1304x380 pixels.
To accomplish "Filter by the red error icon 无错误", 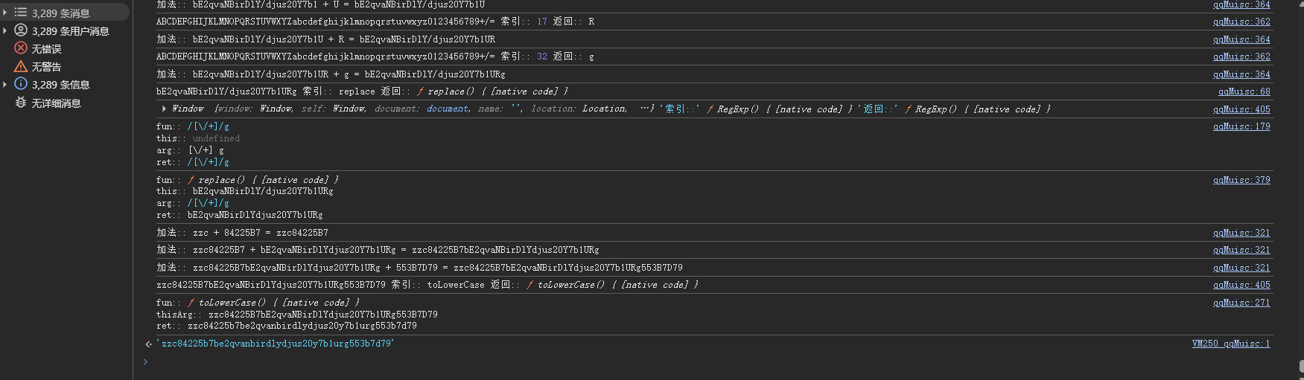I will click(21, 48).
